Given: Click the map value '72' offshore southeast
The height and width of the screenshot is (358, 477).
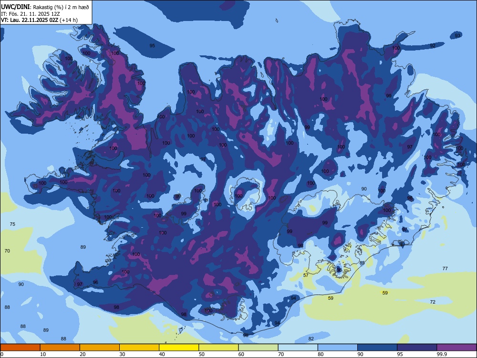Looking at the screenshot, I should coord(433,302).
